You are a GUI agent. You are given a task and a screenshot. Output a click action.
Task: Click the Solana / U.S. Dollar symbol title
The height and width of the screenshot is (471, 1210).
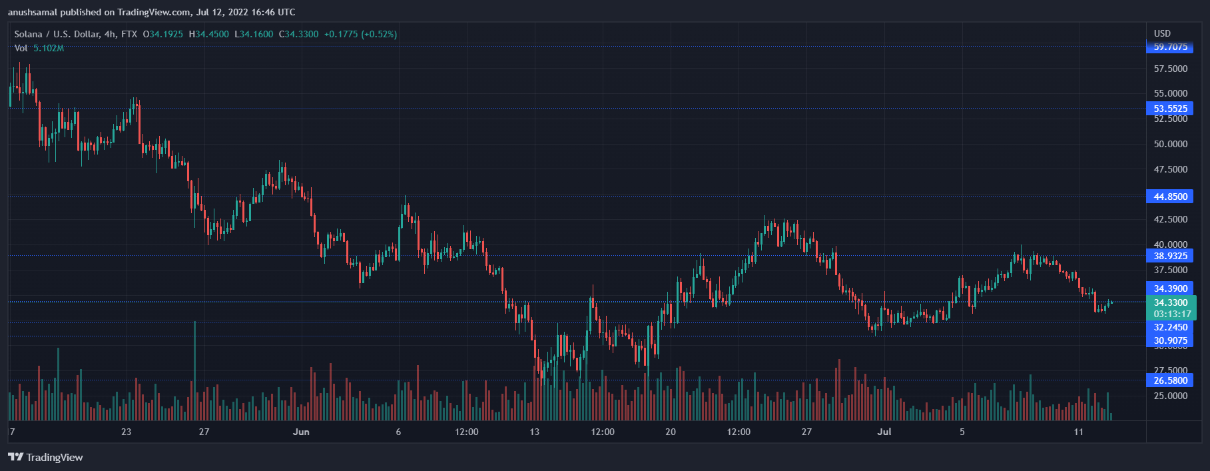(x=57, y=34)
